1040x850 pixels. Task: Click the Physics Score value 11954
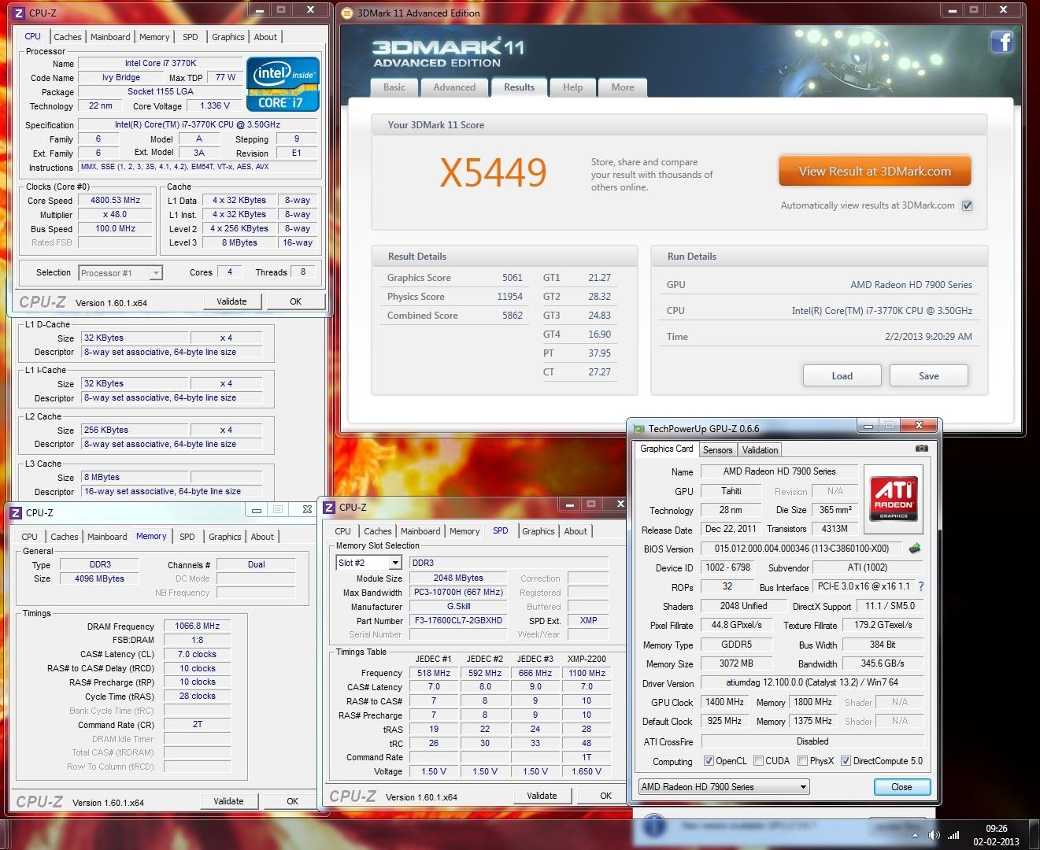pos(509,297)
